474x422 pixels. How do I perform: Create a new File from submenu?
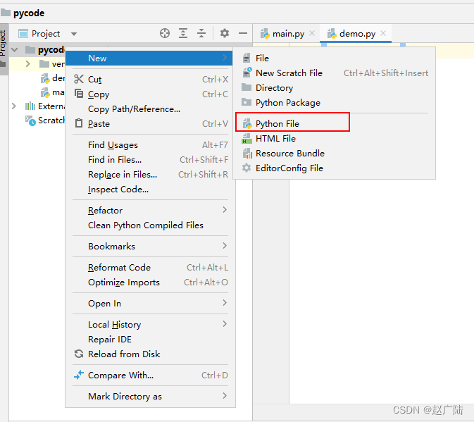pyautogui.click(x=335, y=58)
